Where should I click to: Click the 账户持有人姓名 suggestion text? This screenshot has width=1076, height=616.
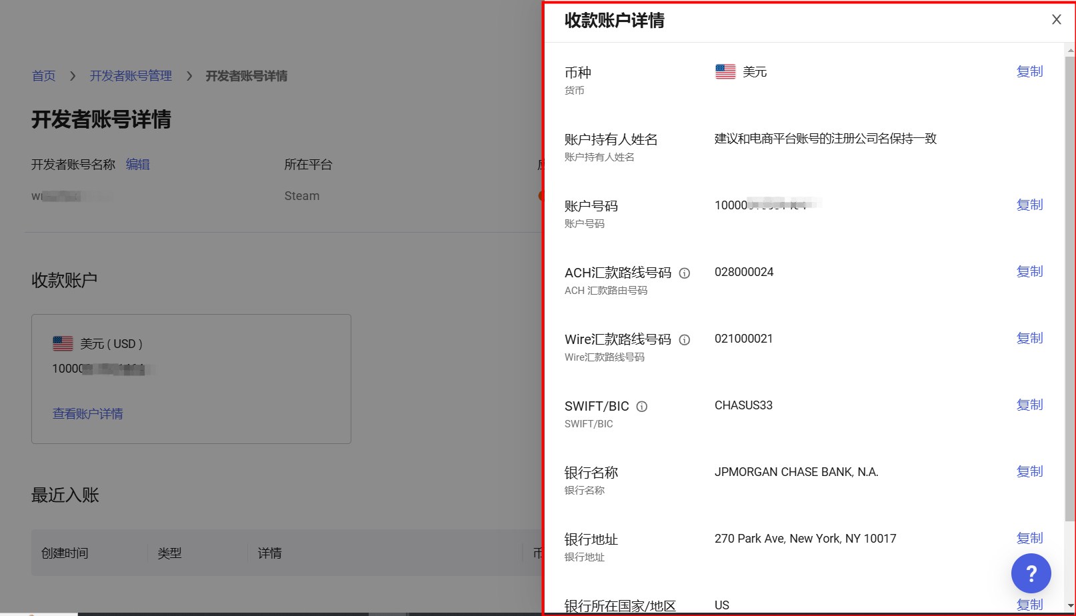[x=826, y=139]
